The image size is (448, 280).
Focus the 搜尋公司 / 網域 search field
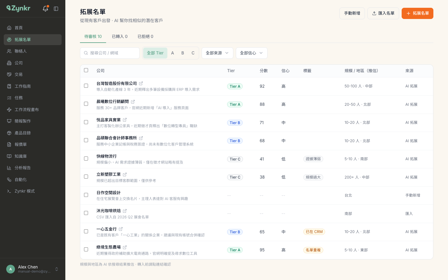(x=110, y=53)
